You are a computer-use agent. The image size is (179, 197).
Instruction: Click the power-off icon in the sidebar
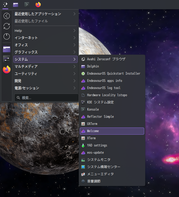(x=7, y=36)
